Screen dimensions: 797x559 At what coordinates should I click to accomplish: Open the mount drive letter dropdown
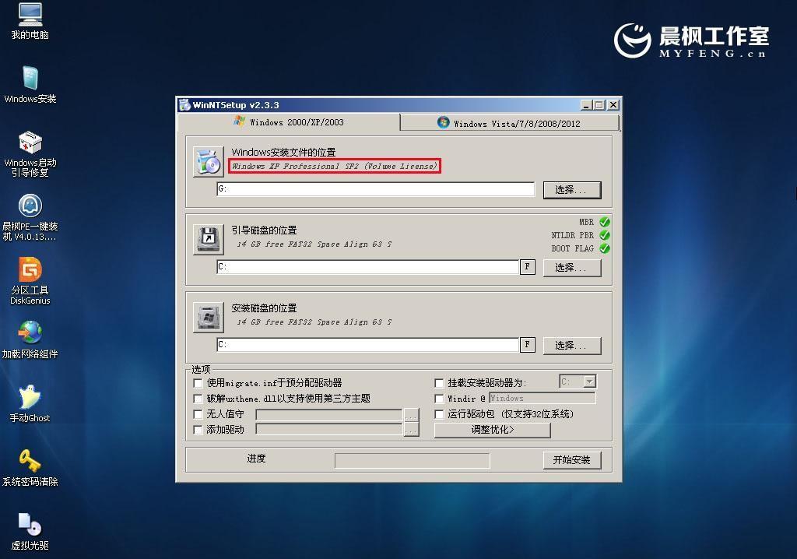590,381
